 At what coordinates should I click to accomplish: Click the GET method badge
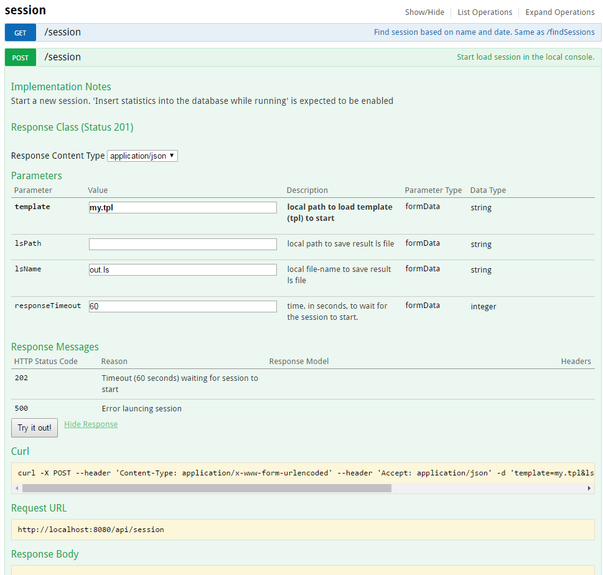pos(21,32)
